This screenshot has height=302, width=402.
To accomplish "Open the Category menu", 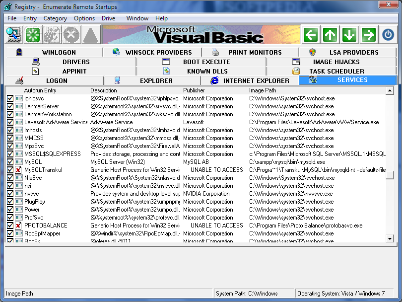I will tap(55, 18).
